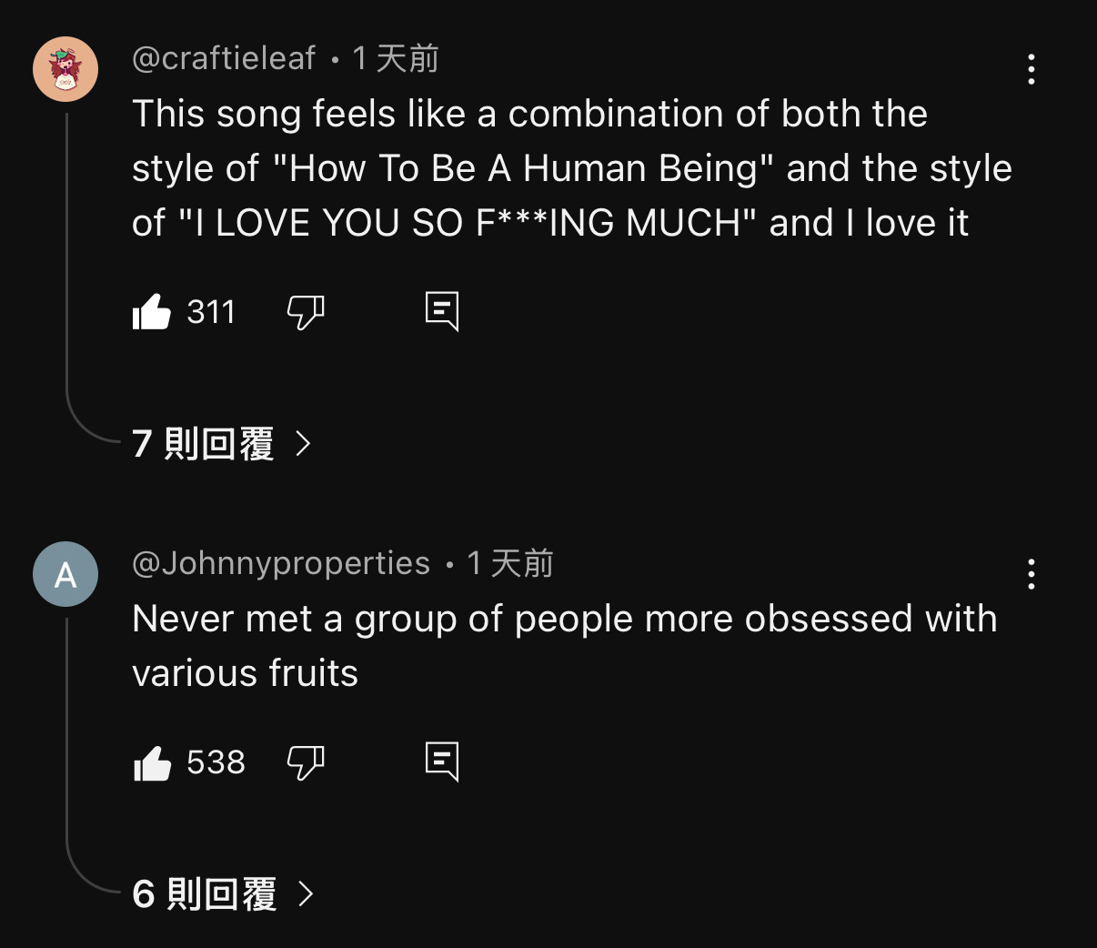Open the @craftieleaf username link

[224, 58]
